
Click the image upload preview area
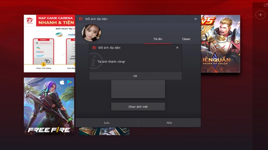(138, 89)
